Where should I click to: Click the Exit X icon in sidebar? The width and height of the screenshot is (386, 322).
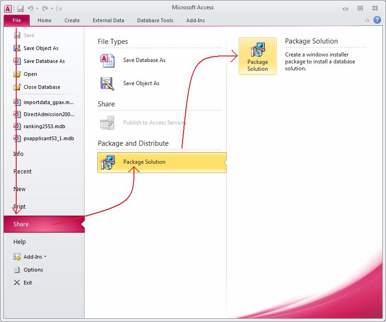(17, 283)
